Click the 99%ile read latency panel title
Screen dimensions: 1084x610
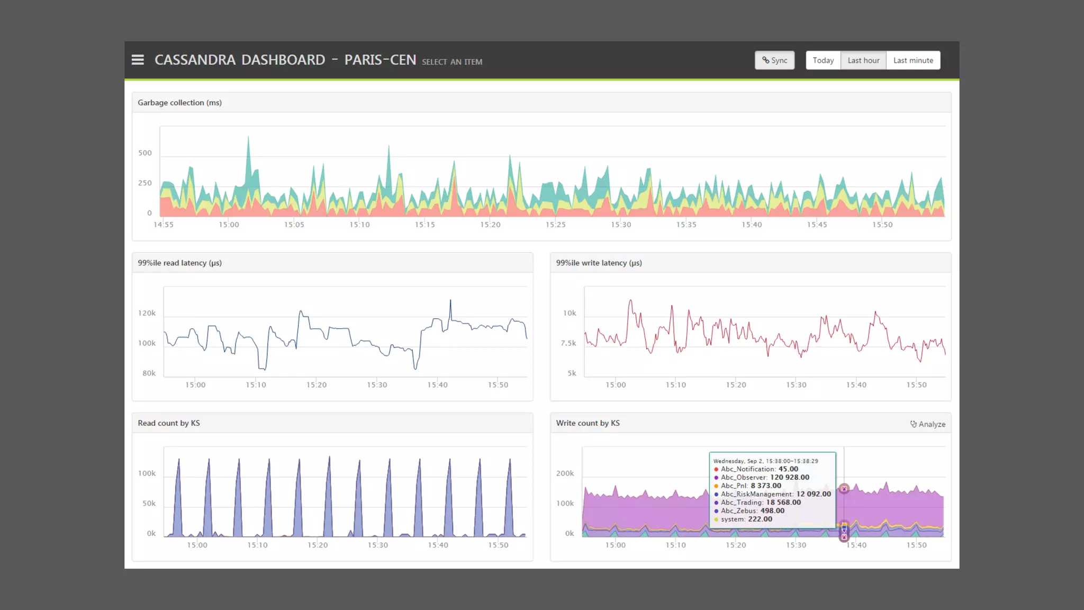(x=179, y=263)
